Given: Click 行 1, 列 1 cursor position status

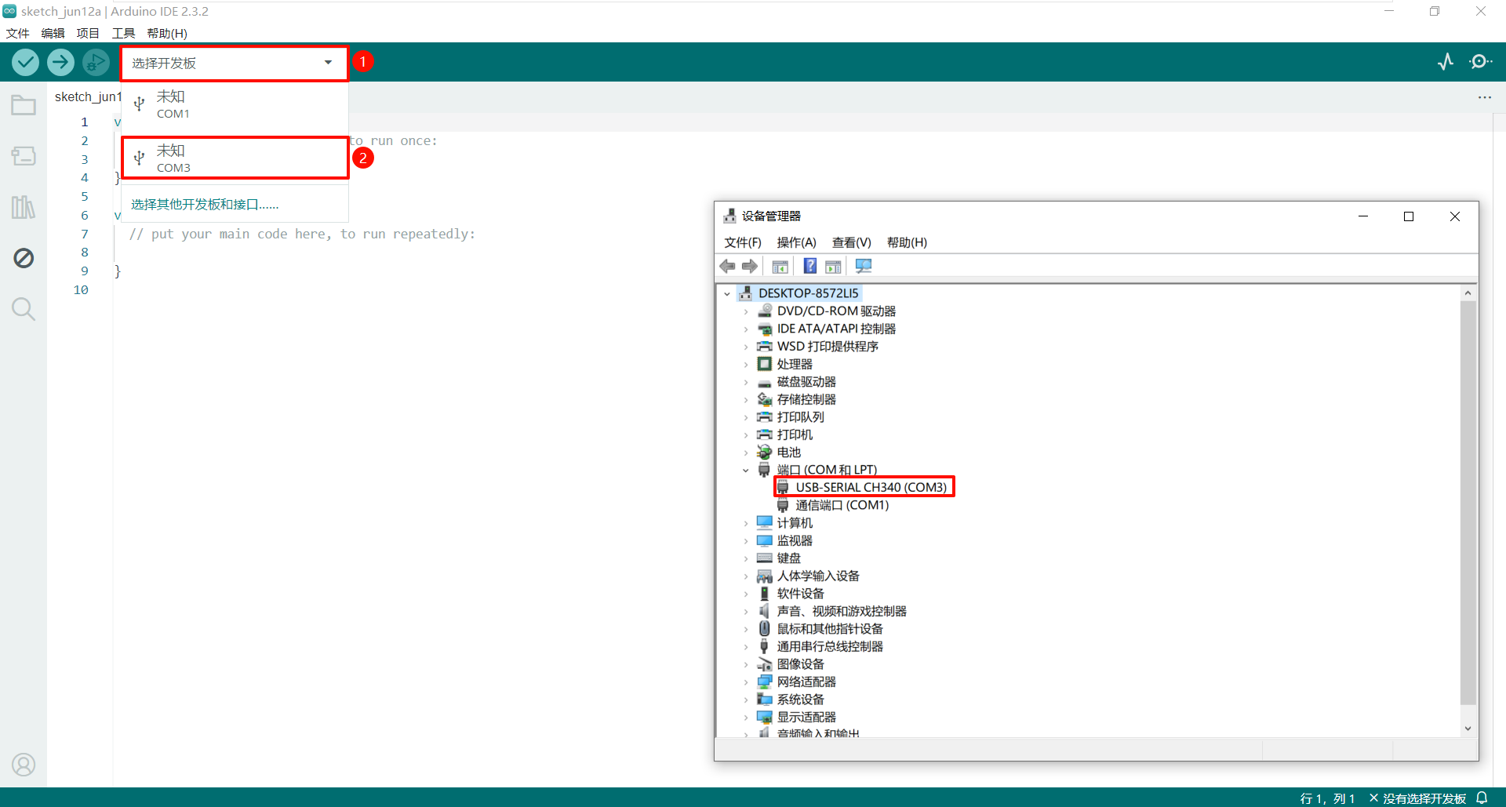Looking at the screenshot, I should [1327, 798].
